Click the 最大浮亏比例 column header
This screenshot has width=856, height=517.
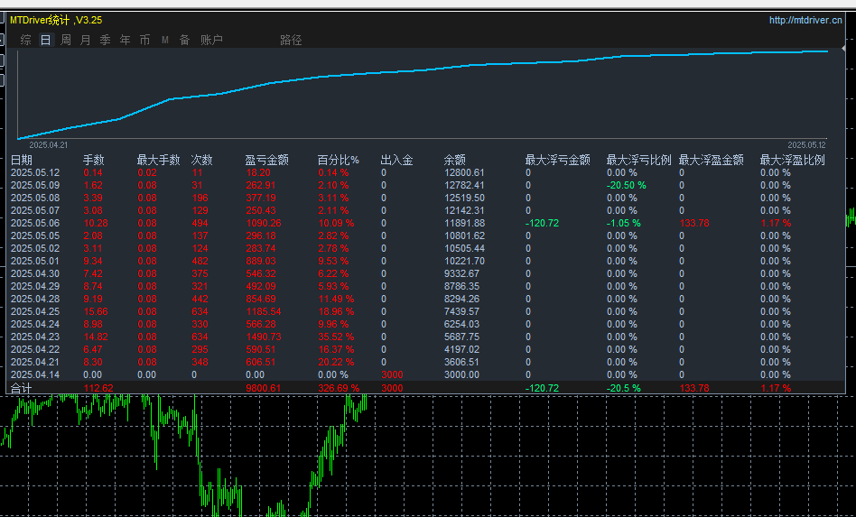[x=638, y=160]
